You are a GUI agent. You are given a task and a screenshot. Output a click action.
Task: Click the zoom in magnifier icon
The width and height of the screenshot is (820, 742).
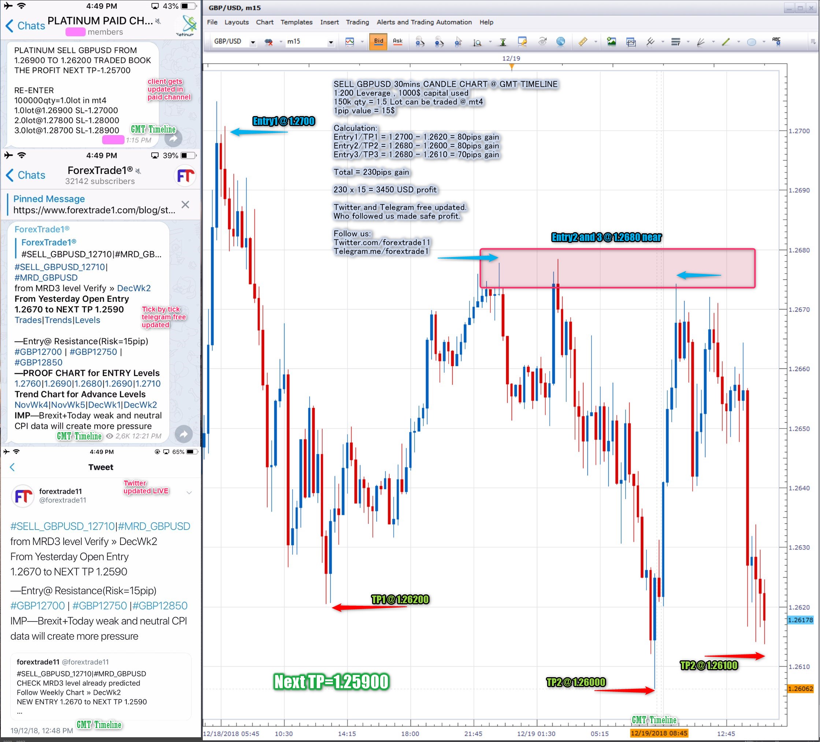(420, 42)
